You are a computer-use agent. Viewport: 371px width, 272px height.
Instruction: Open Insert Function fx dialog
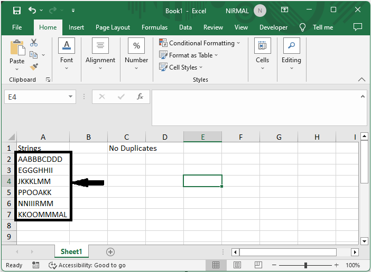(x=140, y=96)
